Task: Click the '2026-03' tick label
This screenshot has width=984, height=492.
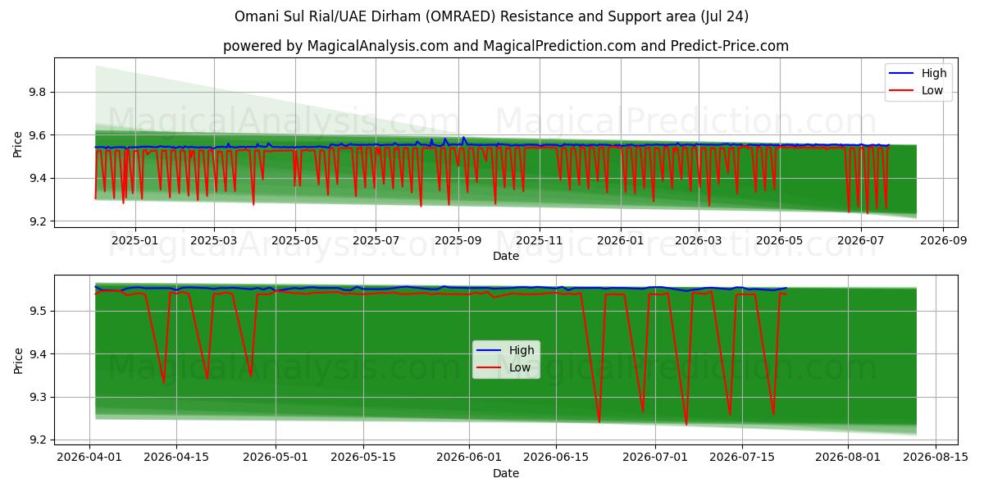Action: pyautogui.click(x=699, y=240)
